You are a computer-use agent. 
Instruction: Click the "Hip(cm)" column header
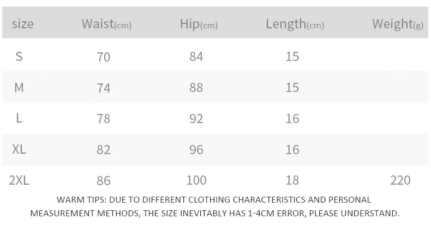(x=199, y=24)
